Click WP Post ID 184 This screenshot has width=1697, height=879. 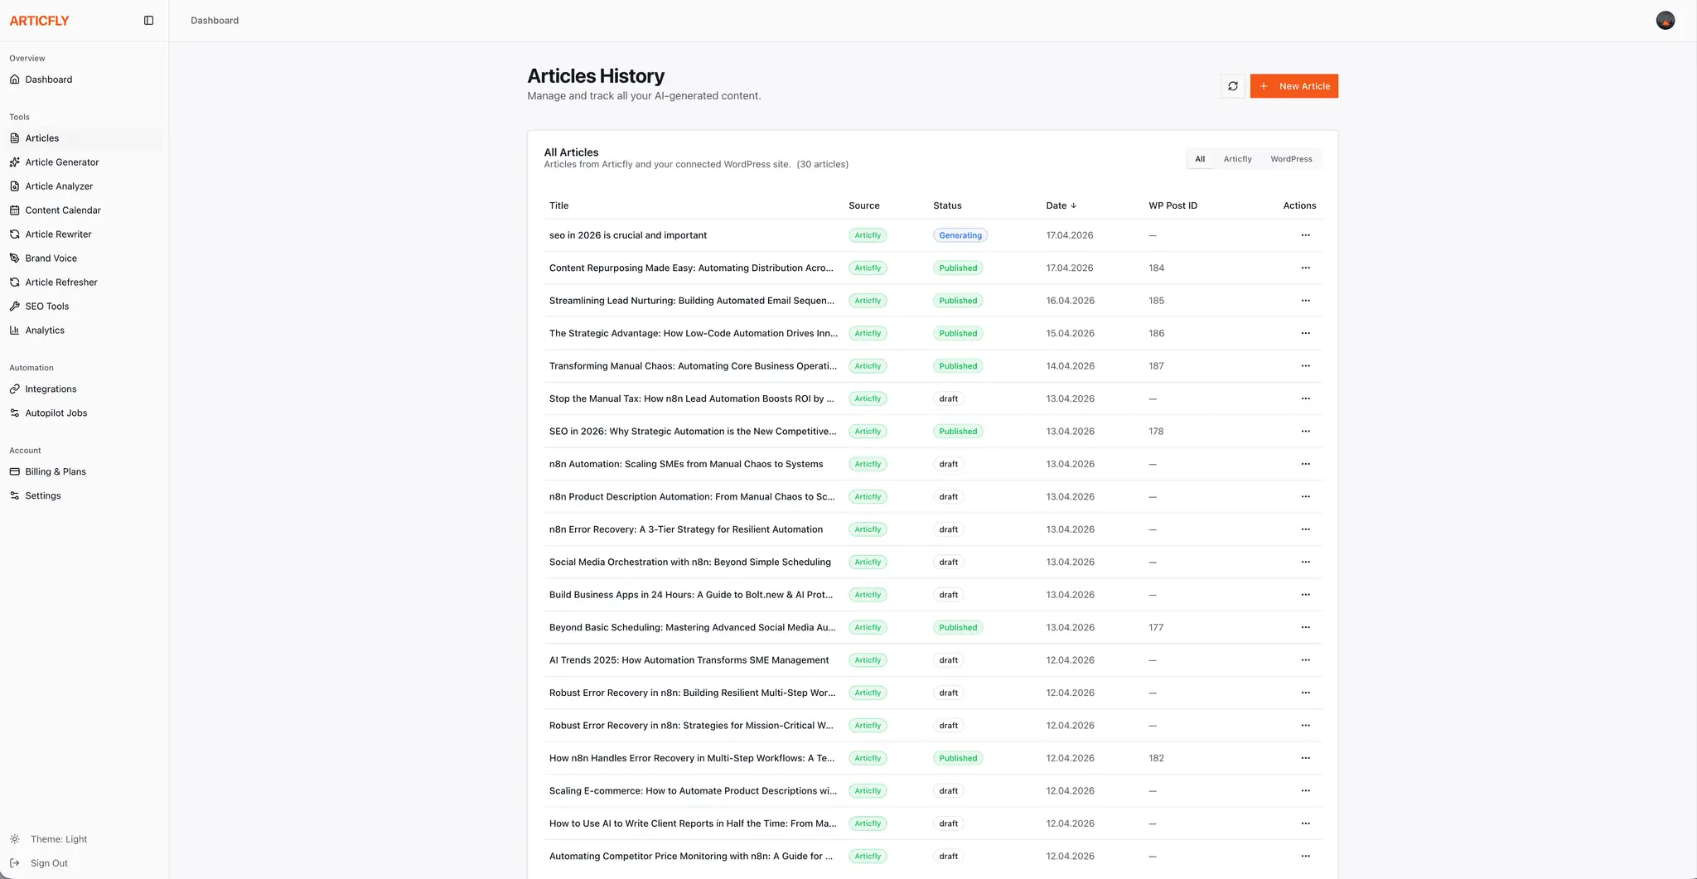(x=1156, y=268)
